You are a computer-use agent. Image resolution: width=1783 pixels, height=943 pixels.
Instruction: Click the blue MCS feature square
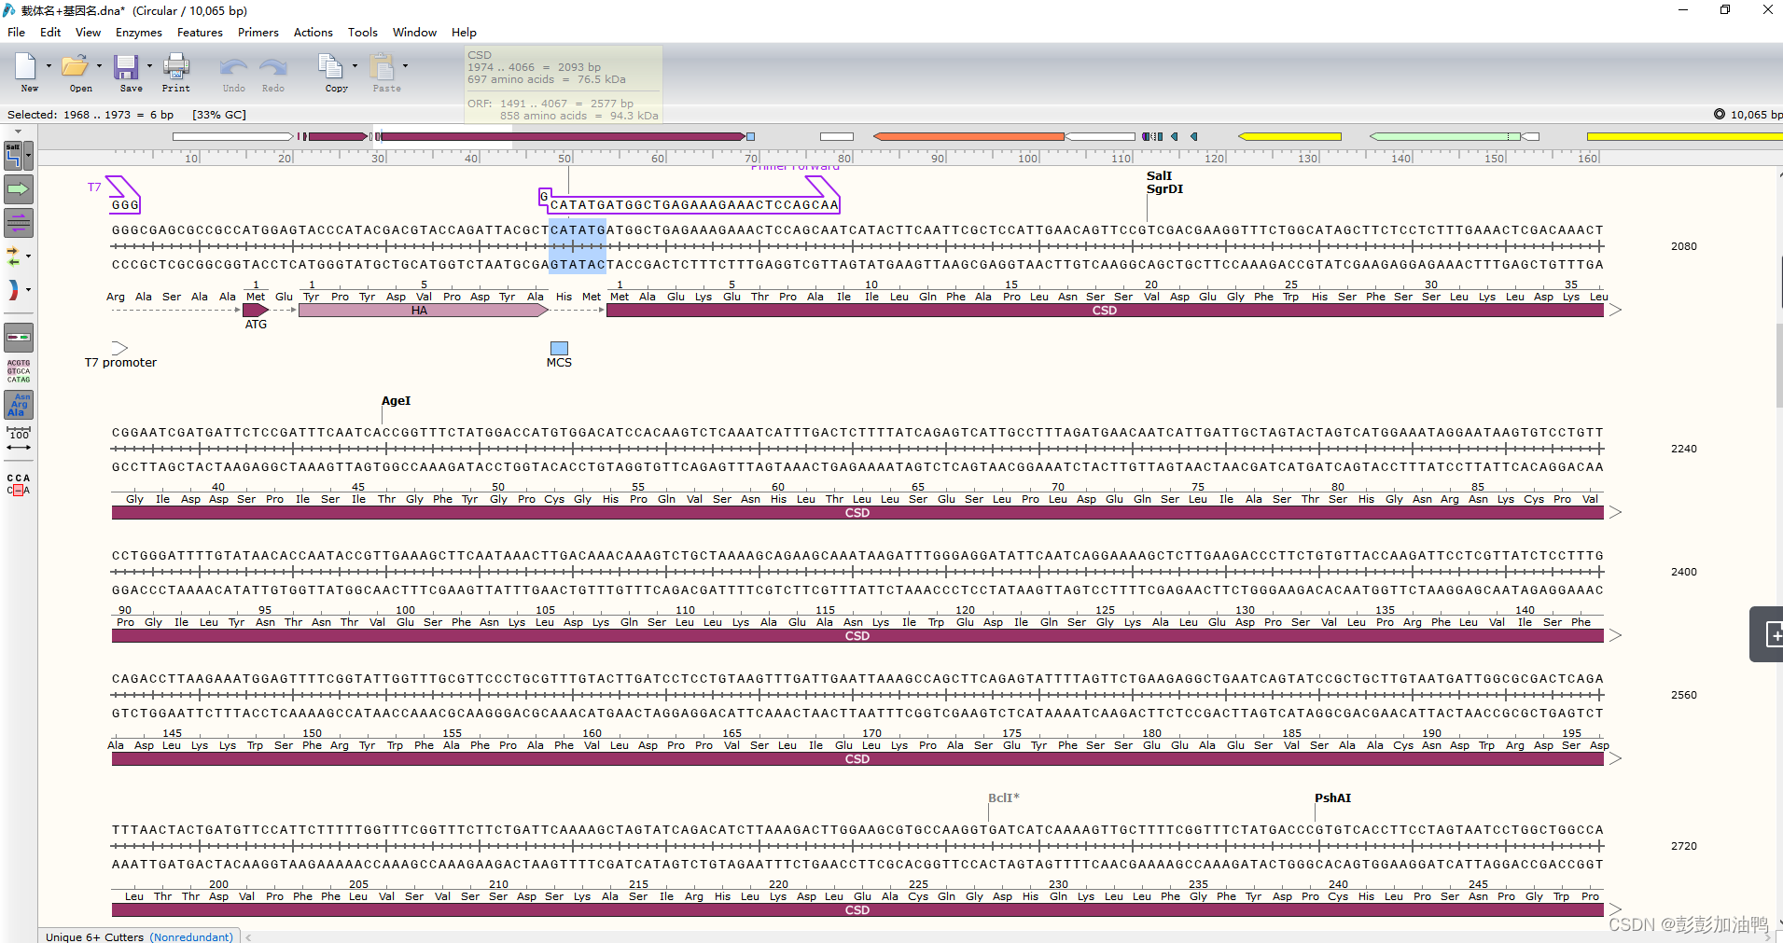pos(559,348)
